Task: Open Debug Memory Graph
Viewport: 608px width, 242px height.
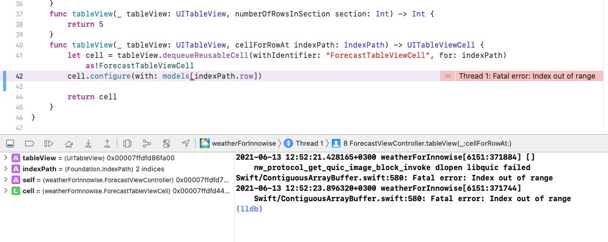Action: coord(147,143)
